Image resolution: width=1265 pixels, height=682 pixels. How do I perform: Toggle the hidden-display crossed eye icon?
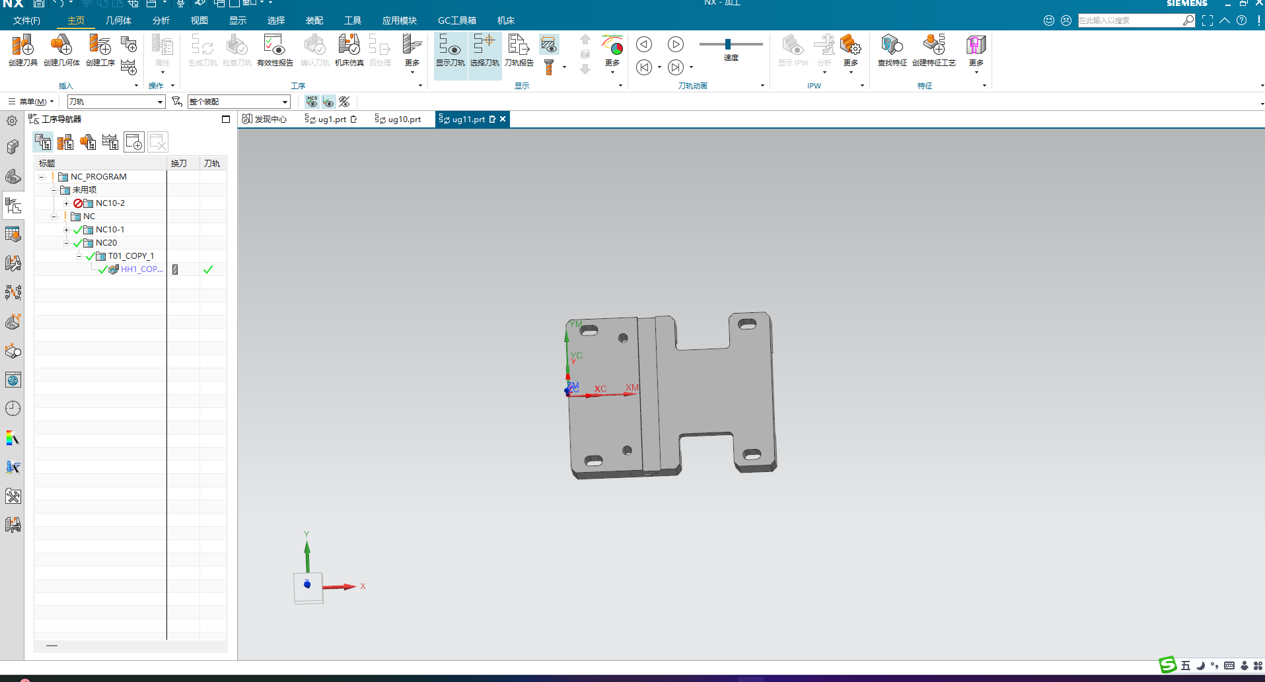tap(344, 102)
